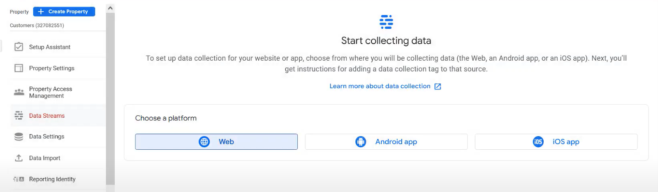Image resolution: width=658 pixels, height=192 pixels.
Task: Go to Property Settings
Action: (x=52, y=68)
